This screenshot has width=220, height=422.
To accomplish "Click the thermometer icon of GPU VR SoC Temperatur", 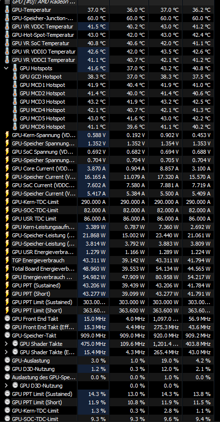I will click(x=7, y=43).
